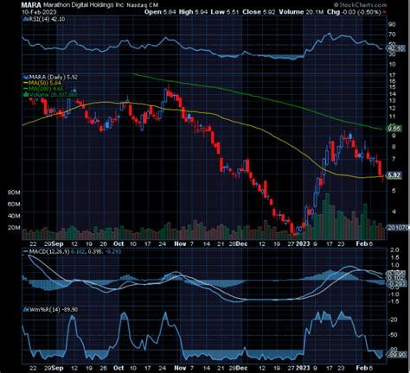
Task: Click the 70 level on RSI axis
Action: [392, 35]
